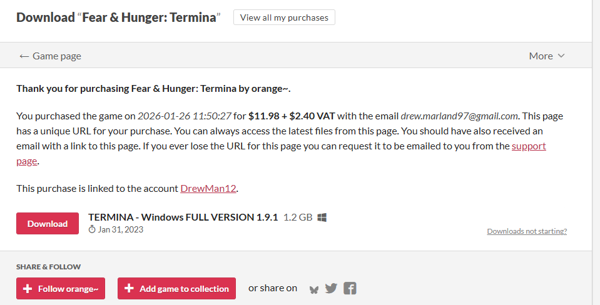Open the DrewMan12 account link
Screen dimensions: 600x305
tap(208, 188)
